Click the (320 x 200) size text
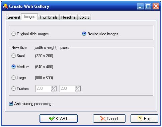The width and height of the screenshot is (162, 127). point(44,56)
